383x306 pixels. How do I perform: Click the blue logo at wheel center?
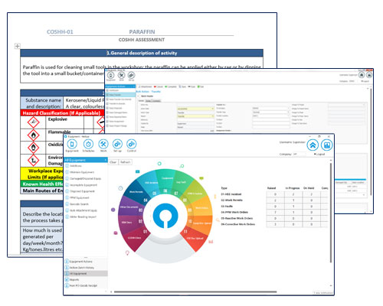click(x=165, y=216)
